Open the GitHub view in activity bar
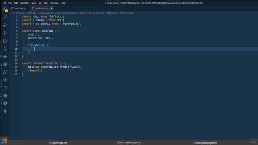Image resolution: width=258 pixels, height=145 pixels. [x=5, y=64]
